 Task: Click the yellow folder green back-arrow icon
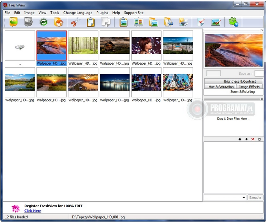click(14, 22)
